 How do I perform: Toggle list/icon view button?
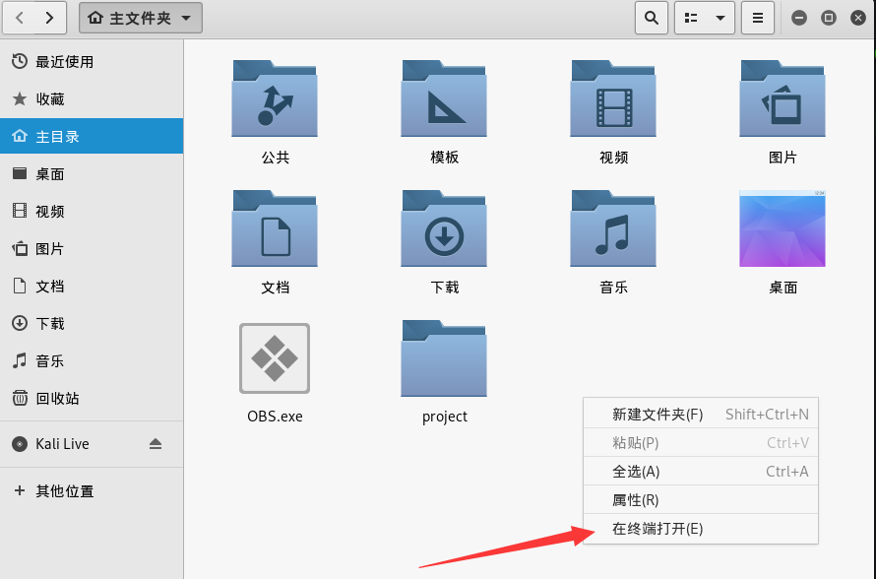click(x=691, y=18)
